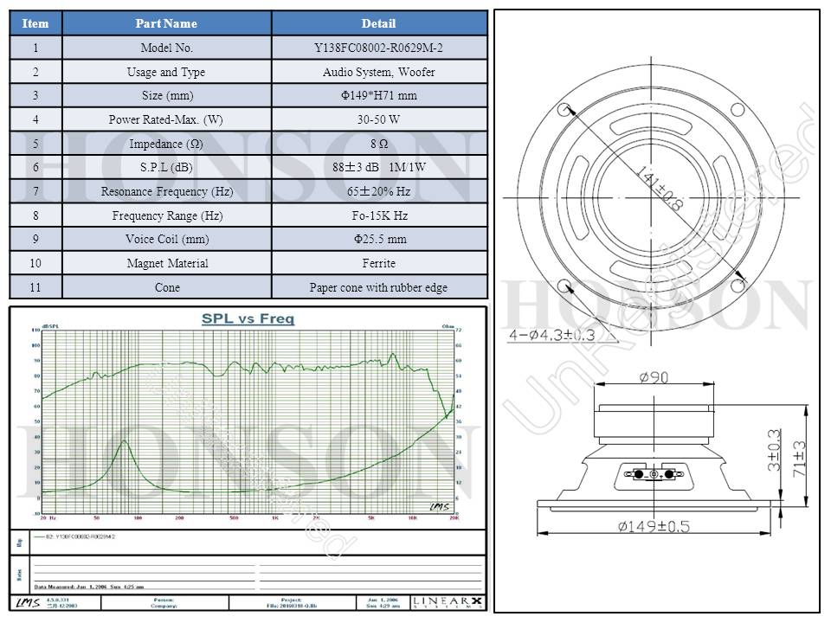Click the SPL vs Freq graph title
The width and height of the screenshot is (831, 623).
tap(248, 319)
